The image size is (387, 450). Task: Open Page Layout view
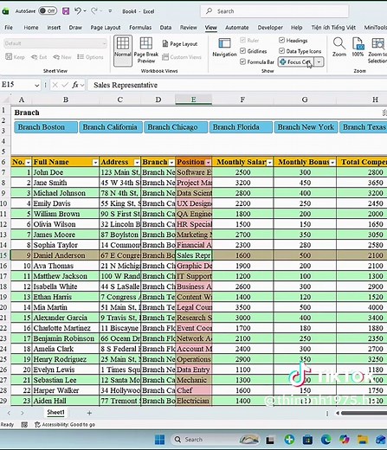click(x=180, y=44)
